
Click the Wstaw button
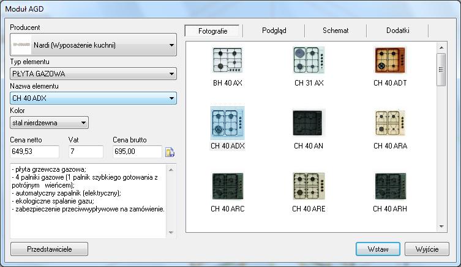pyautogui.click(x=378, y=249)
